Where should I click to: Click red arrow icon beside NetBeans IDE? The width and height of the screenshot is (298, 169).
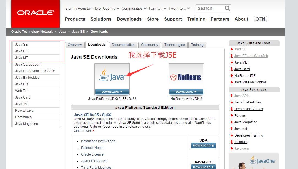(x=232, y=76)
